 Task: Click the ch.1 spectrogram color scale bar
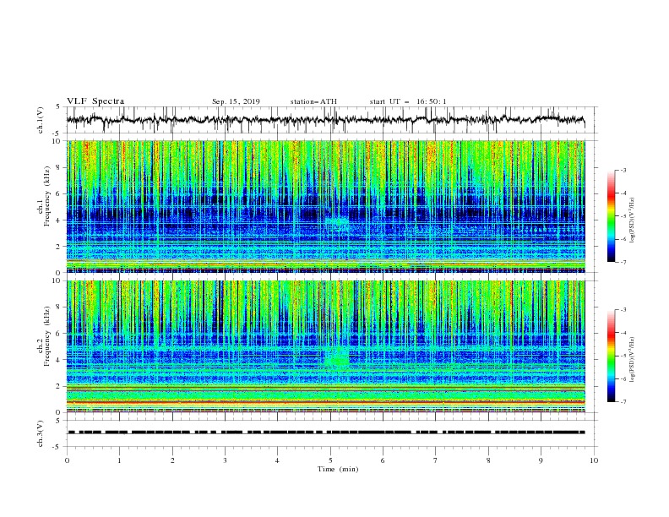tap(612, 216)
